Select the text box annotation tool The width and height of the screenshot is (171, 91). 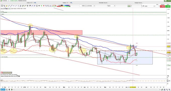point(37,6)
